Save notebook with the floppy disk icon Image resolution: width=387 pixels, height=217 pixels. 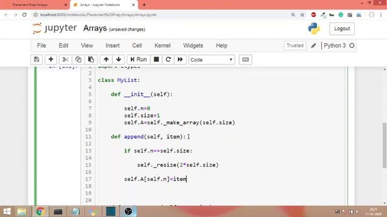tap(36, 60)
